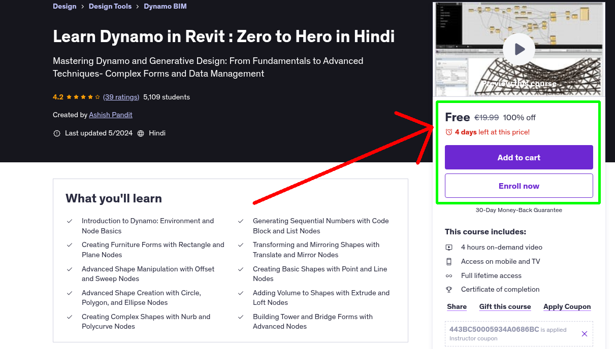Click the What you'll learn heading
This screenshot has width=615, height=349.
tap(114, 198)
